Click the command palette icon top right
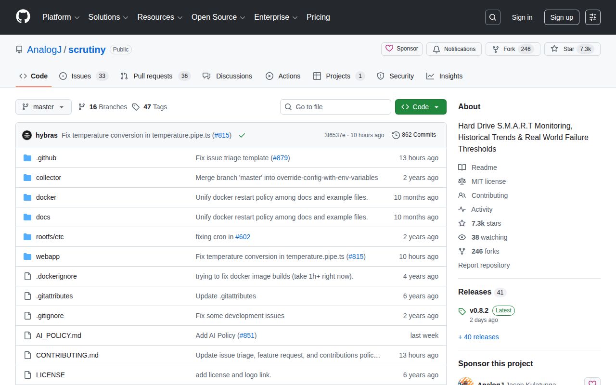 (x=592, y=17)
